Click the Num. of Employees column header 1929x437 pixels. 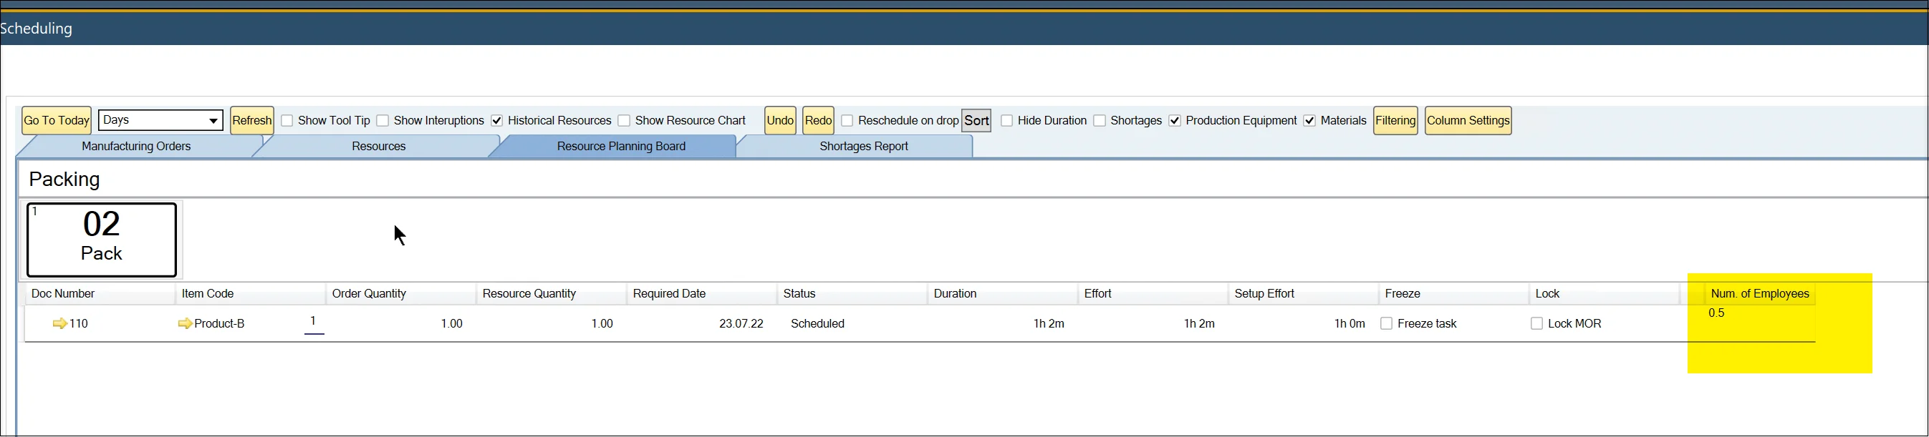coord(1759,293)
